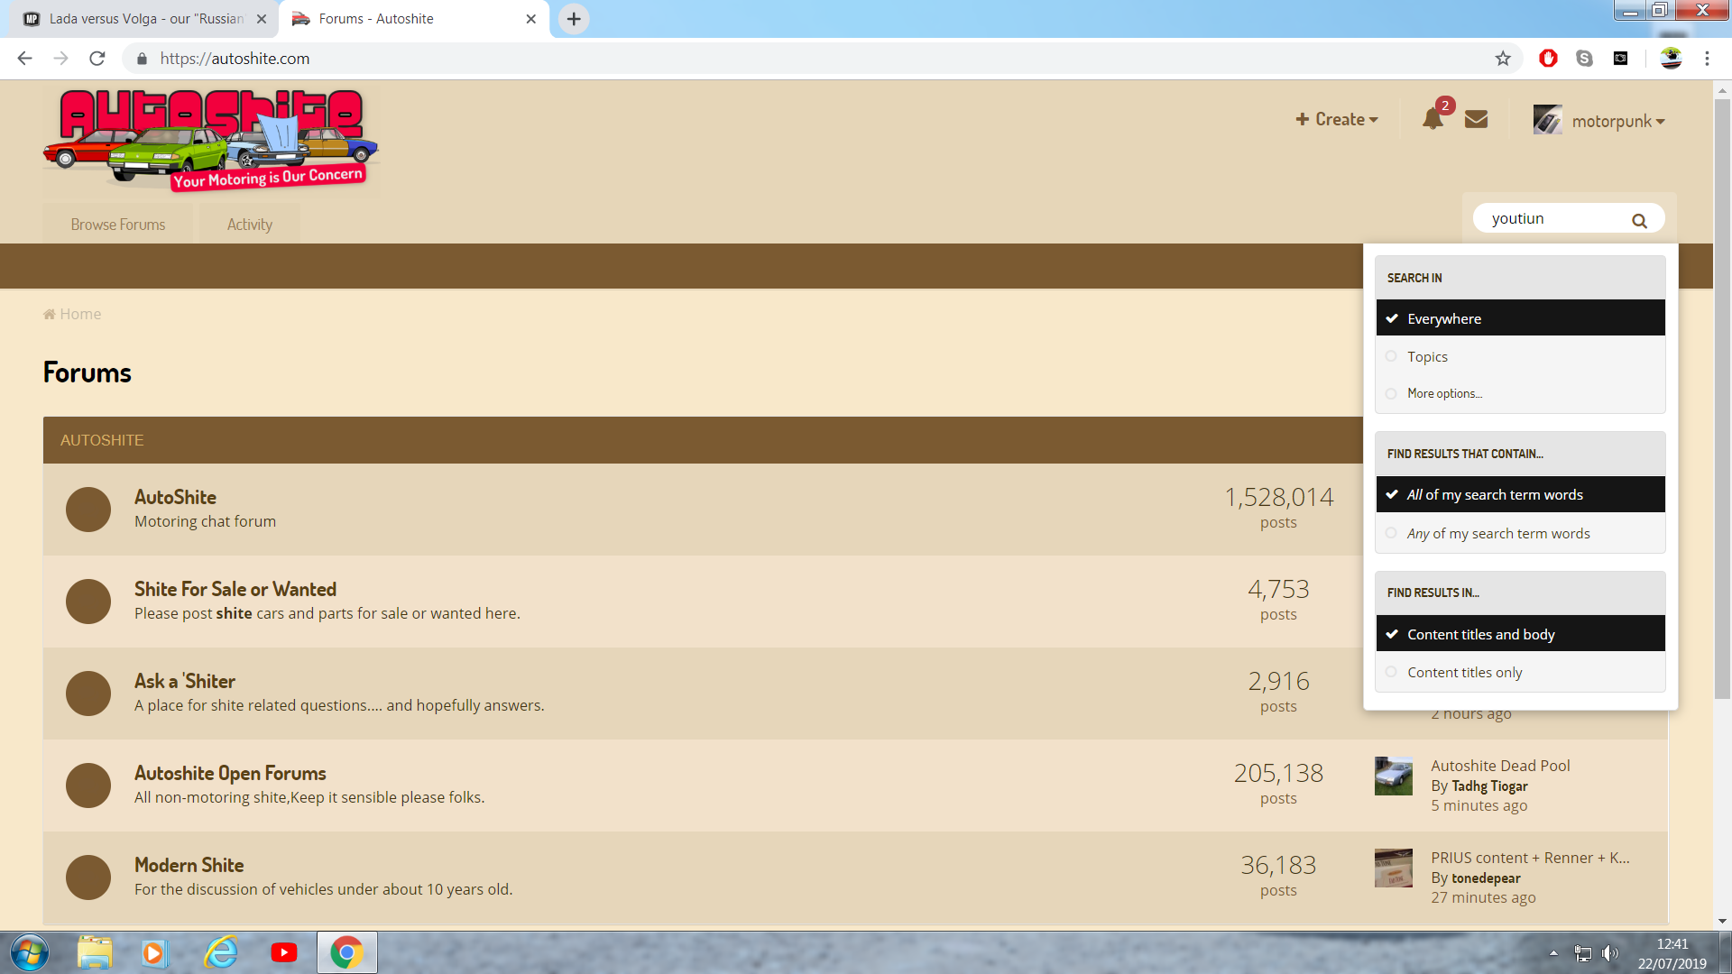Go forward in browser history

pos(60,59)
